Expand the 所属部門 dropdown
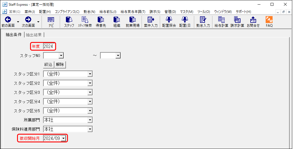The width and height of the screenshot is (296, 149). tap(90, 120)
